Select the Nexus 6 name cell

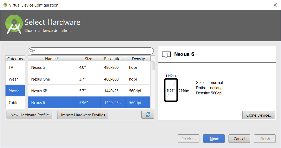coord(52,103)
